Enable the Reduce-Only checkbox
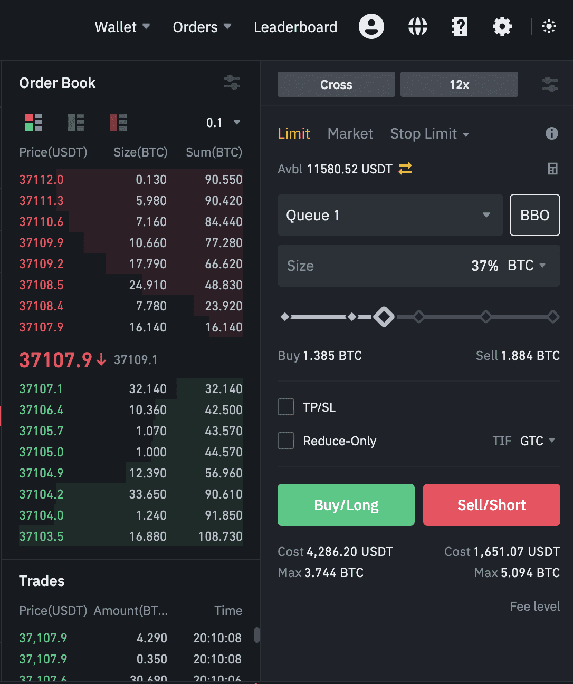The image size is (573, 684). [x=286, y=441]
